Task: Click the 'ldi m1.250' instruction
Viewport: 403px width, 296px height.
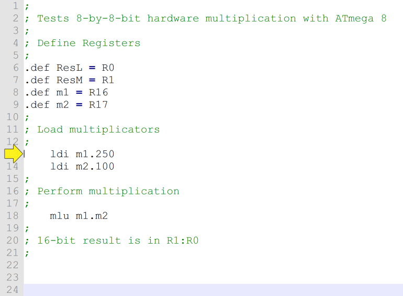Action: (x=82, y=154)
